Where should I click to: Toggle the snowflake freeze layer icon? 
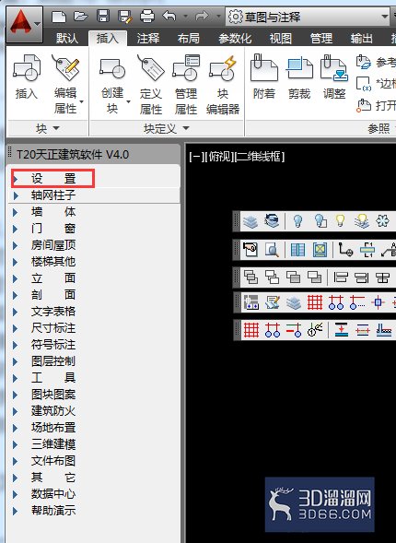tap(382, 221)
